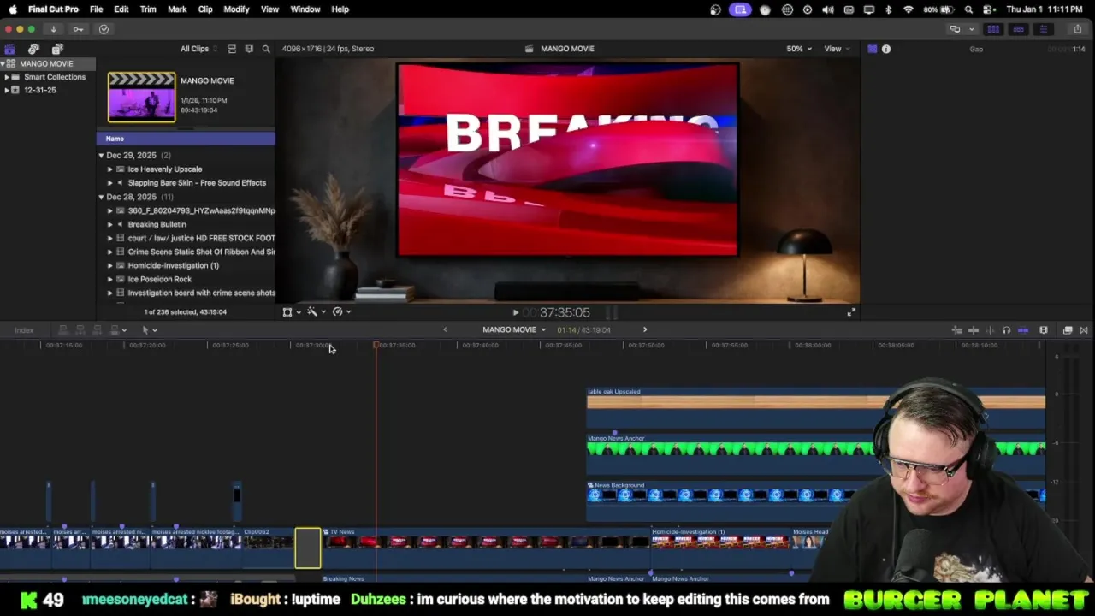The image size is (1095, 616).
Task: Click the append clip edit icon
Action: [98, 330]
